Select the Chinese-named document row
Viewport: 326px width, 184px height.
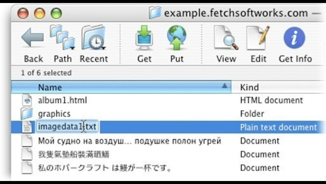coord(73,154)
